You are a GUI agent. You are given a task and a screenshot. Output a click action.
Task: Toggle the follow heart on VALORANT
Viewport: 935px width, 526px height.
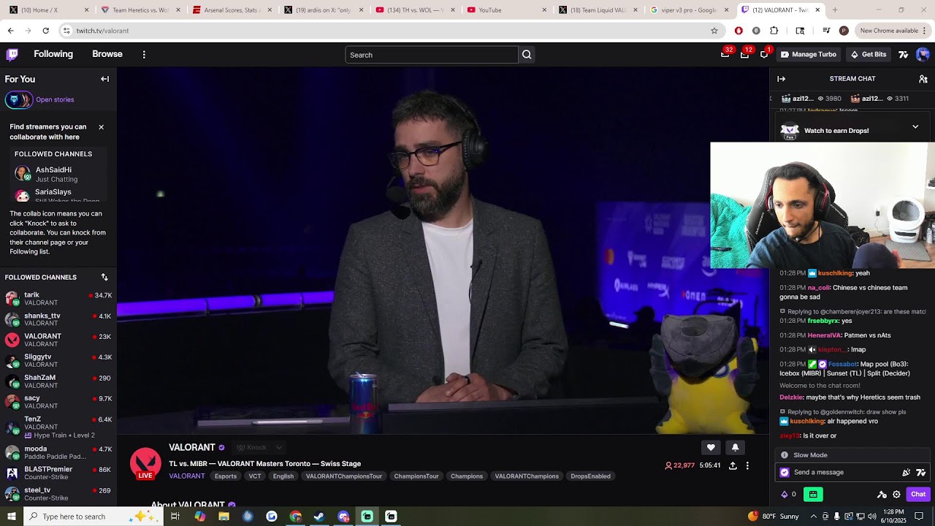click(711, 448)
